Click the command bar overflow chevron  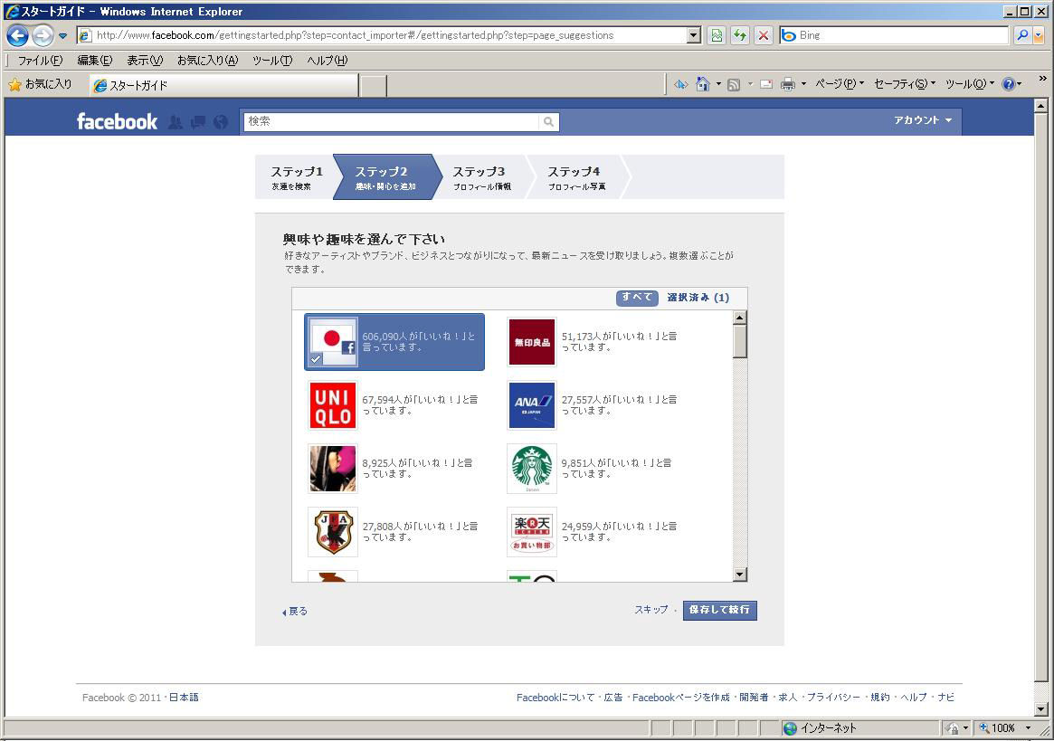[1042, 79]
